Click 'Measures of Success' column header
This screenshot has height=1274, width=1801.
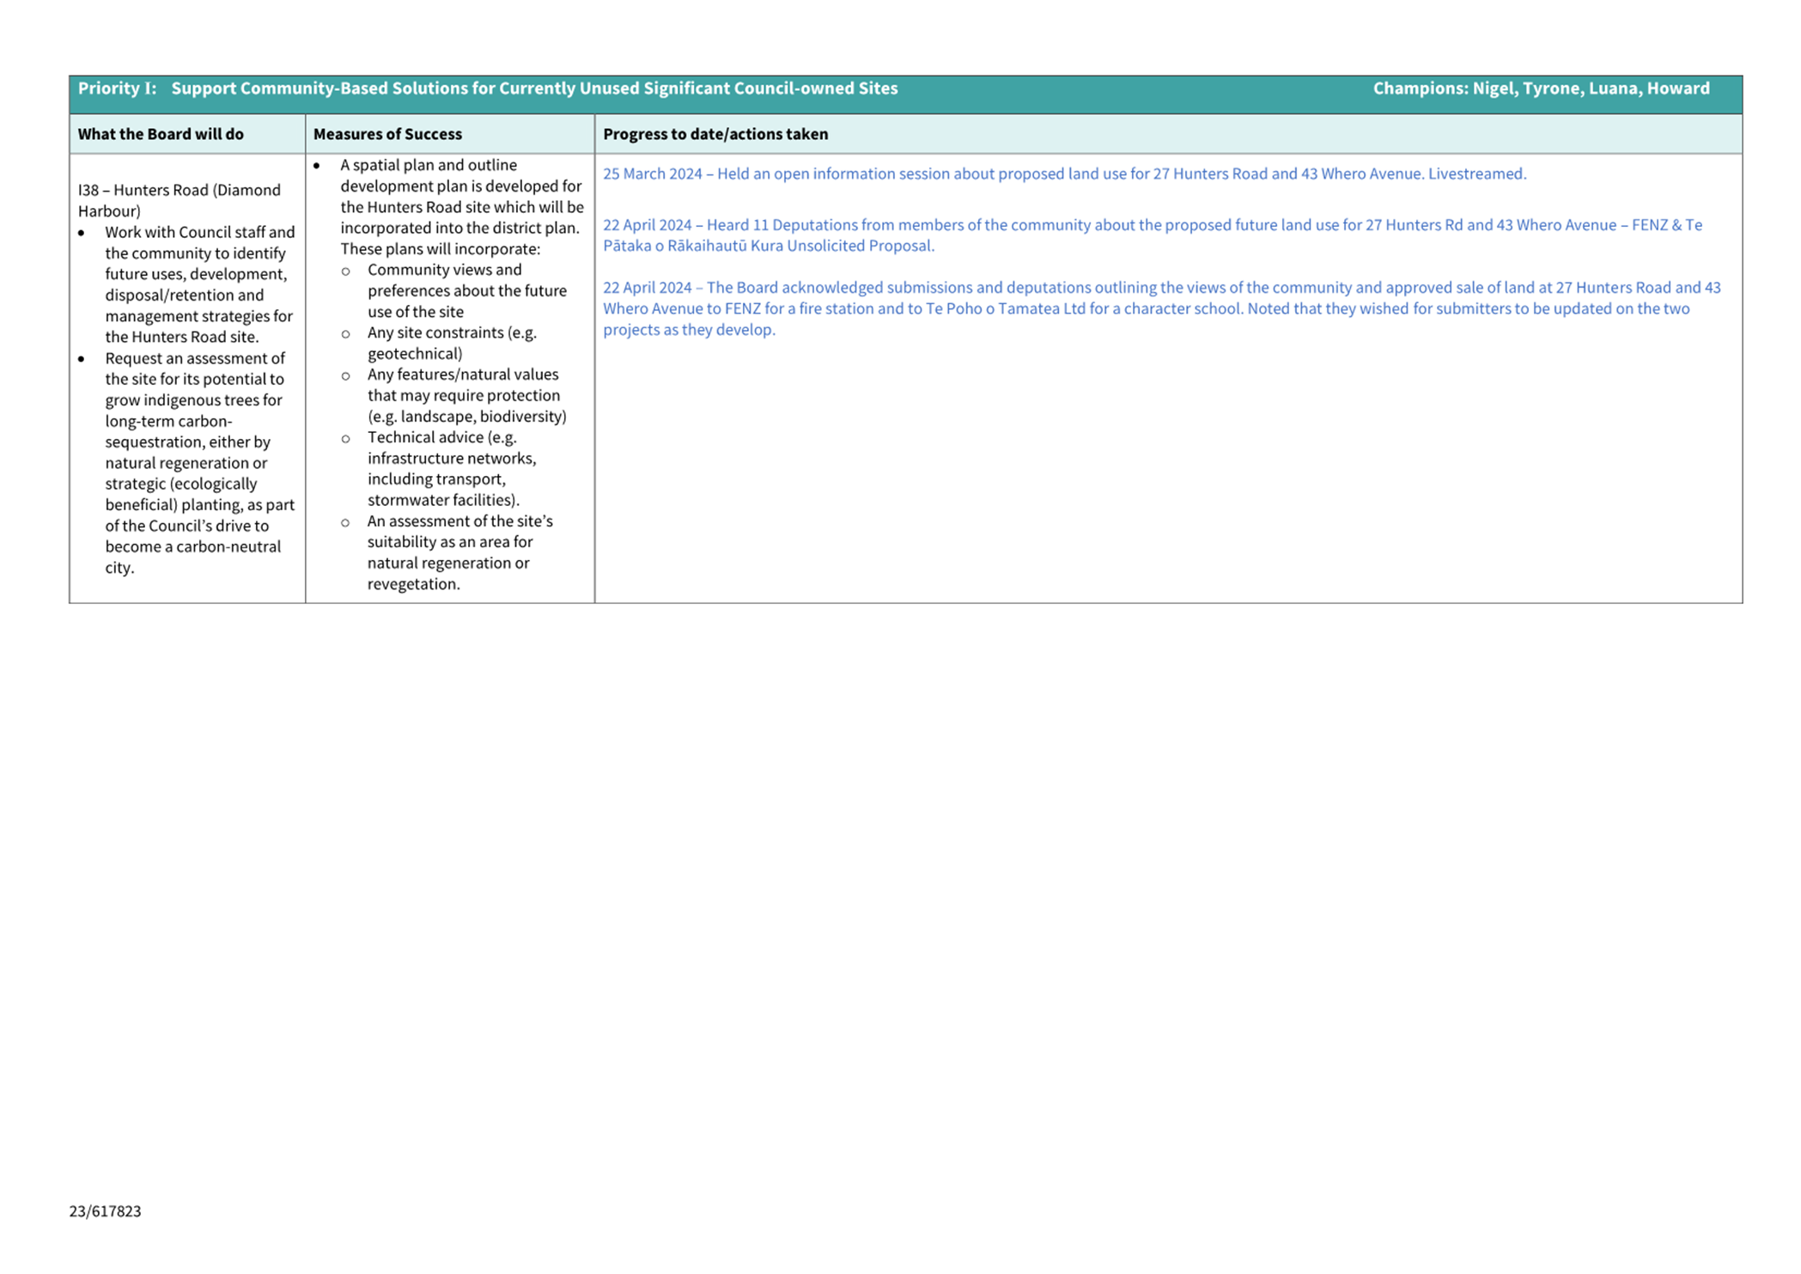[387, 134]
